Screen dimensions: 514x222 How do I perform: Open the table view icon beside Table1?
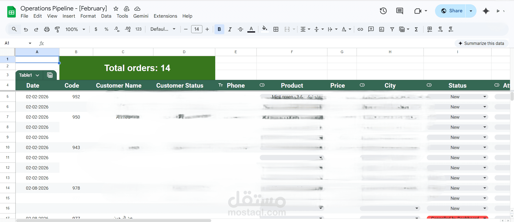[50, 75]
